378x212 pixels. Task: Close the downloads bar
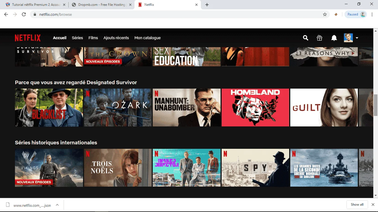point(373,205)
